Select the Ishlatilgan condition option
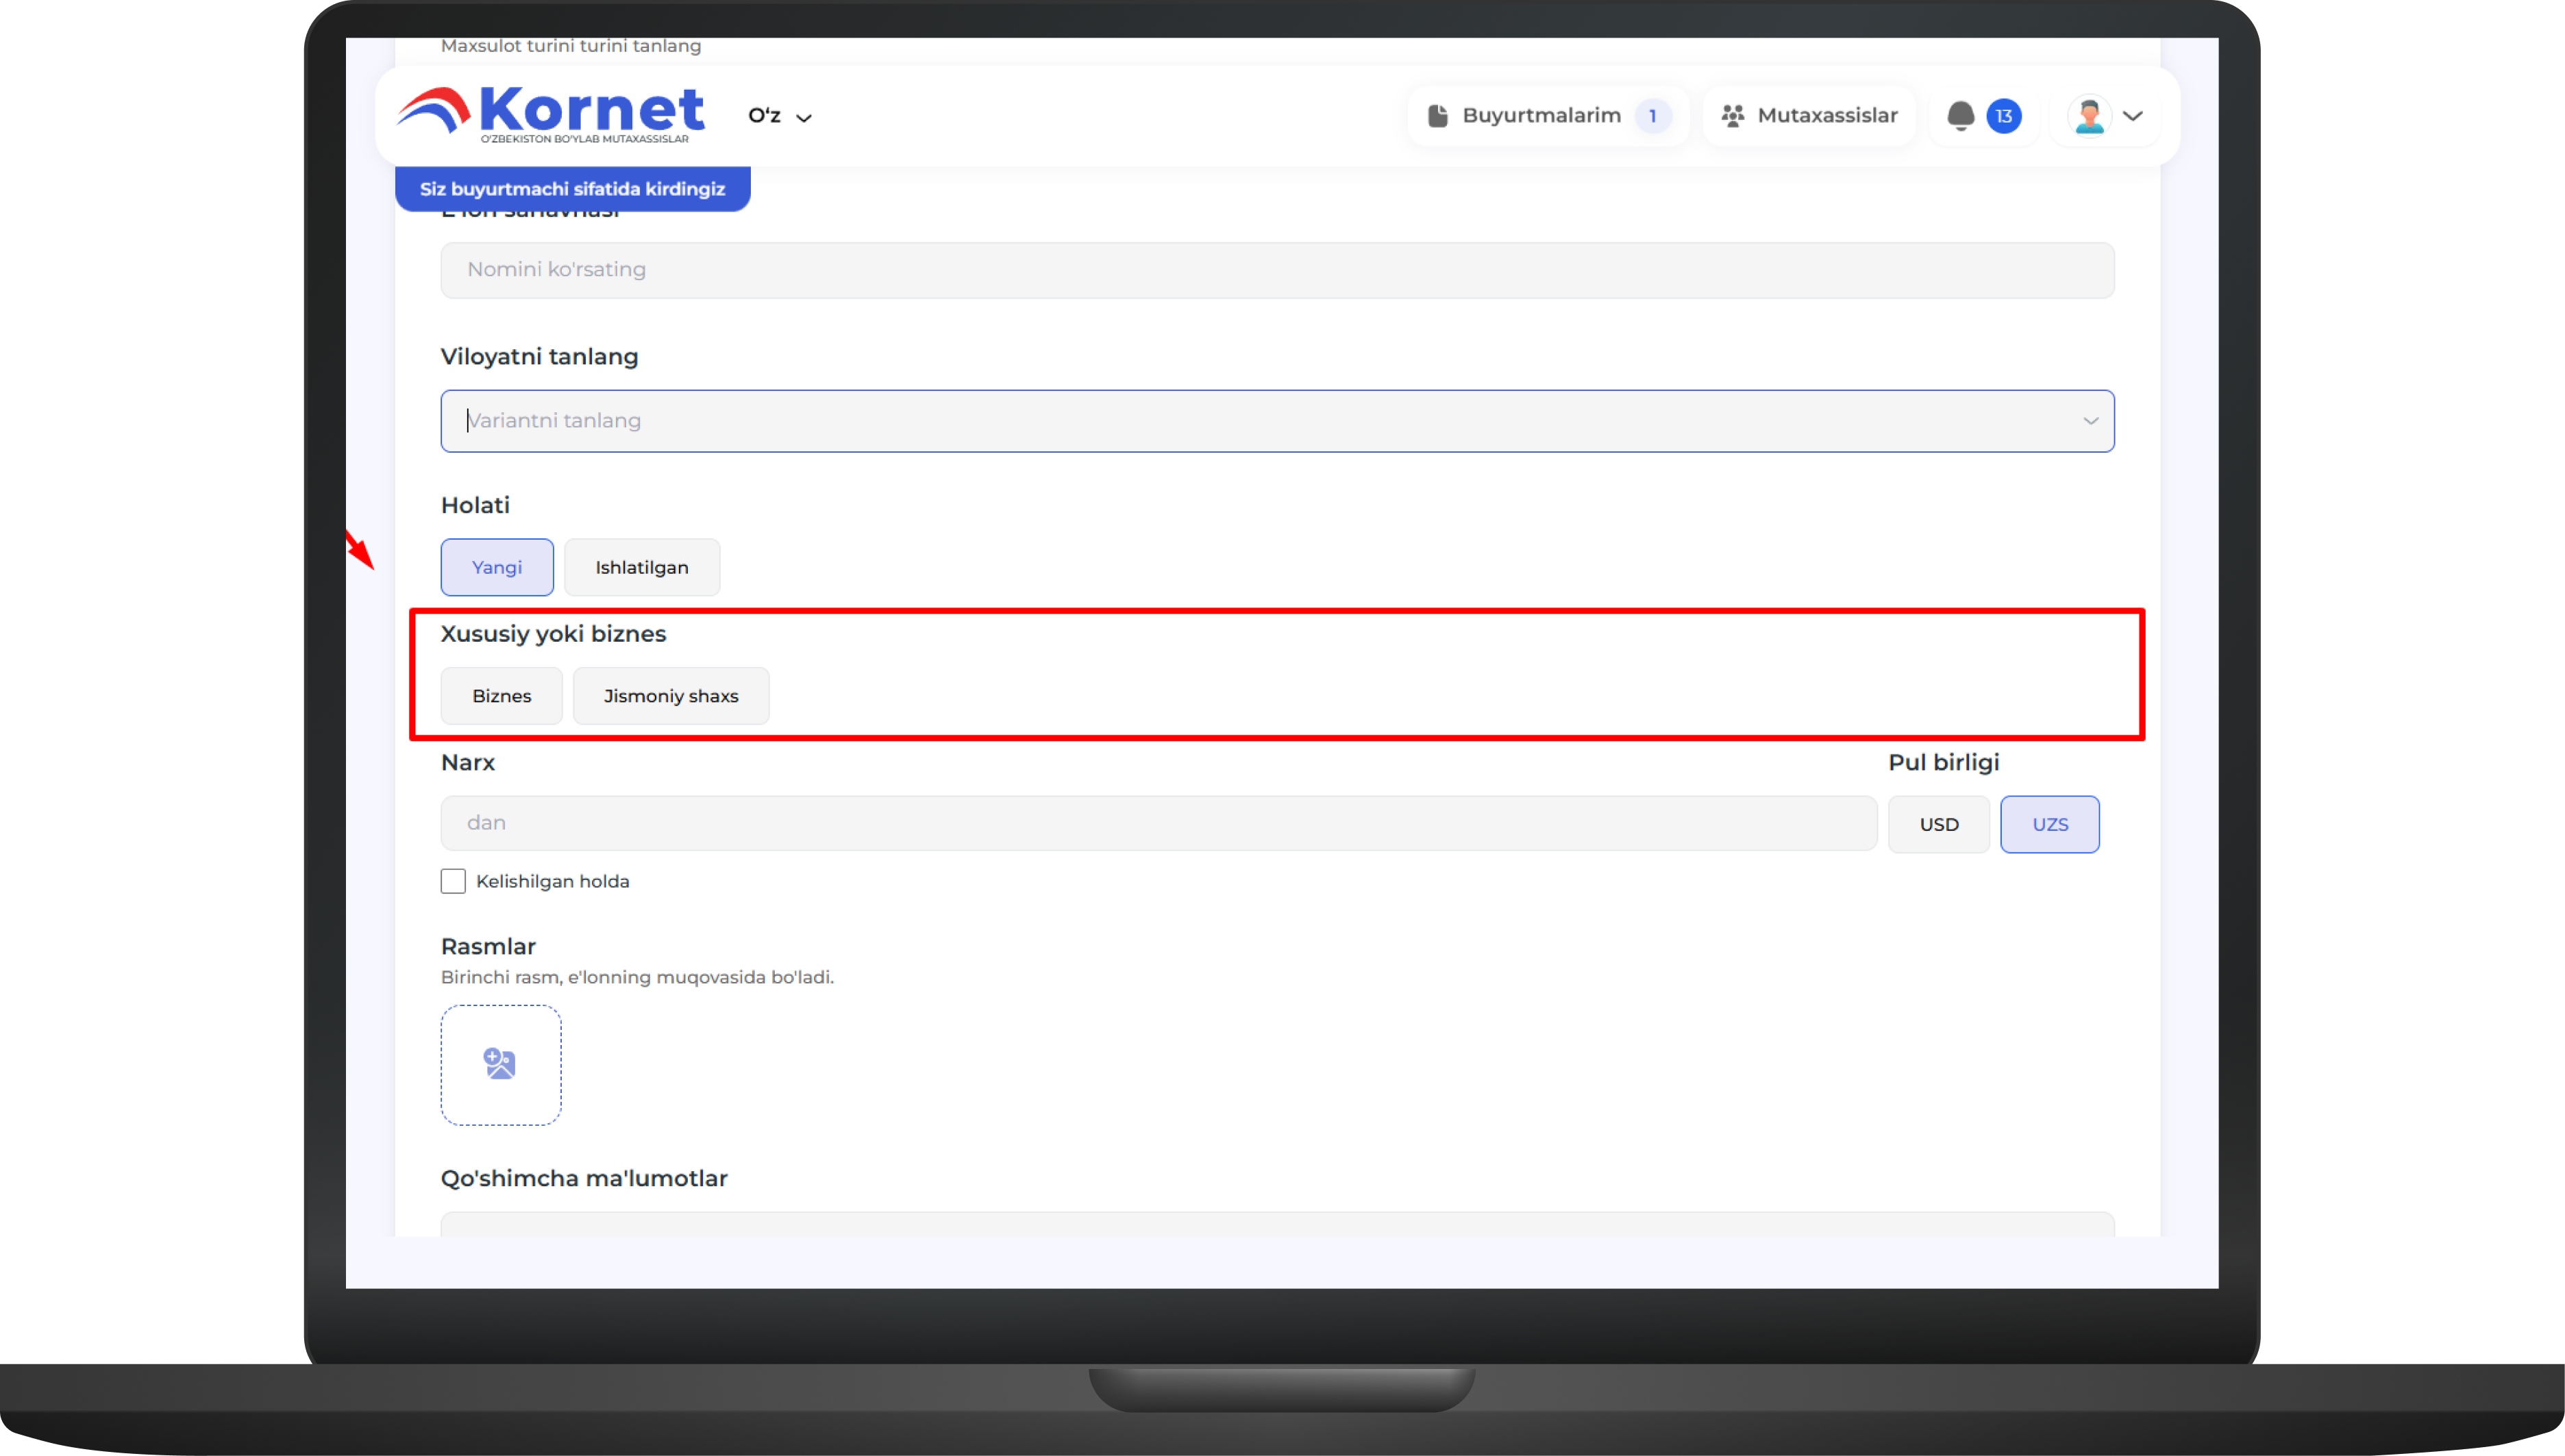Viewport: 2565px width, 1456px height. 641,567
